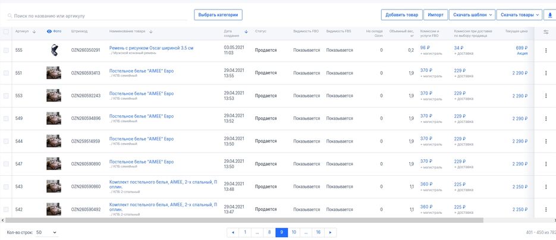Image resolution: width=556 pixels, height=240 pixels.
Task: Open three-dot menu for article 544
Action: pos(546,141)
